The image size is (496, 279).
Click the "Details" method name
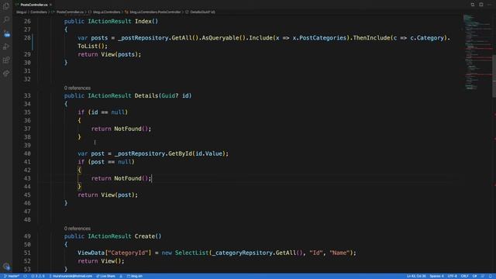(146, 95)
